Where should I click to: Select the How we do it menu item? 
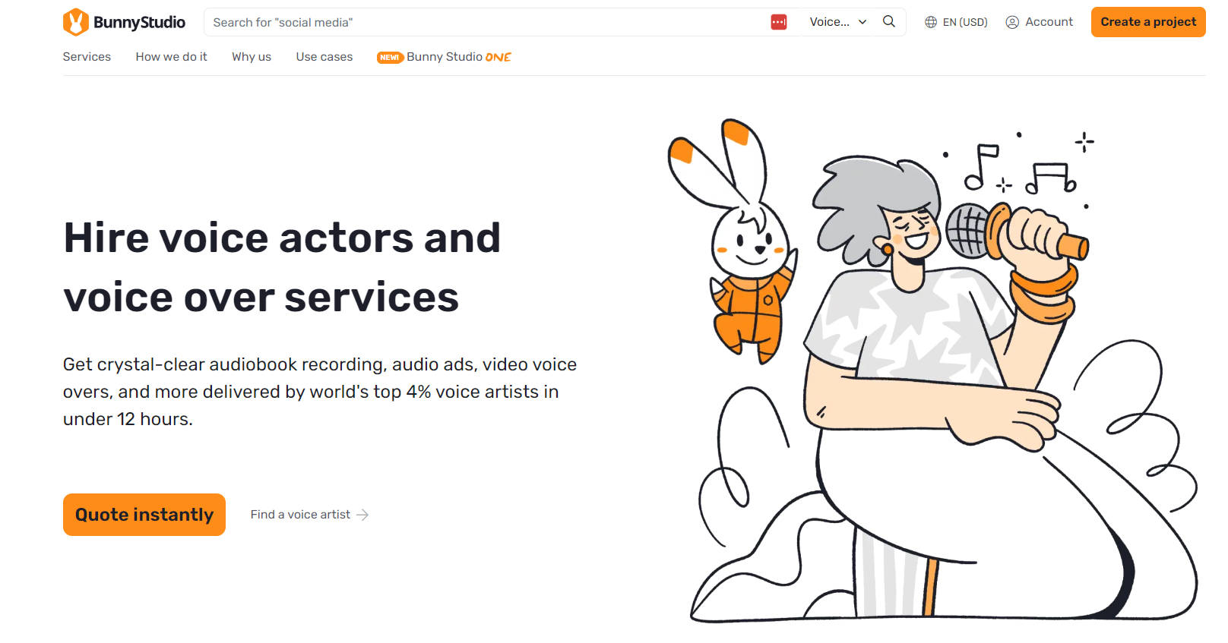coord(171,57)
